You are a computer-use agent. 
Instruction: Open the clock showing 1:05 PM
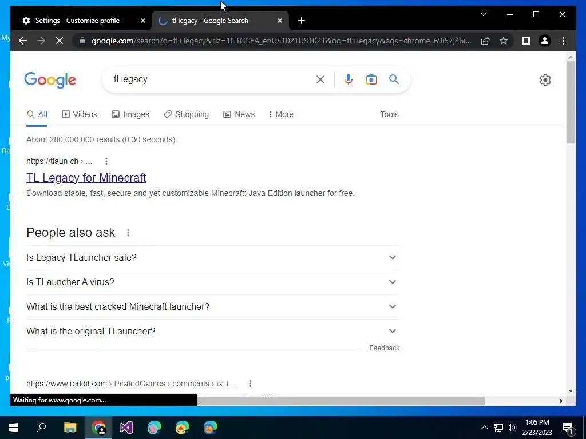pos(537,428)
